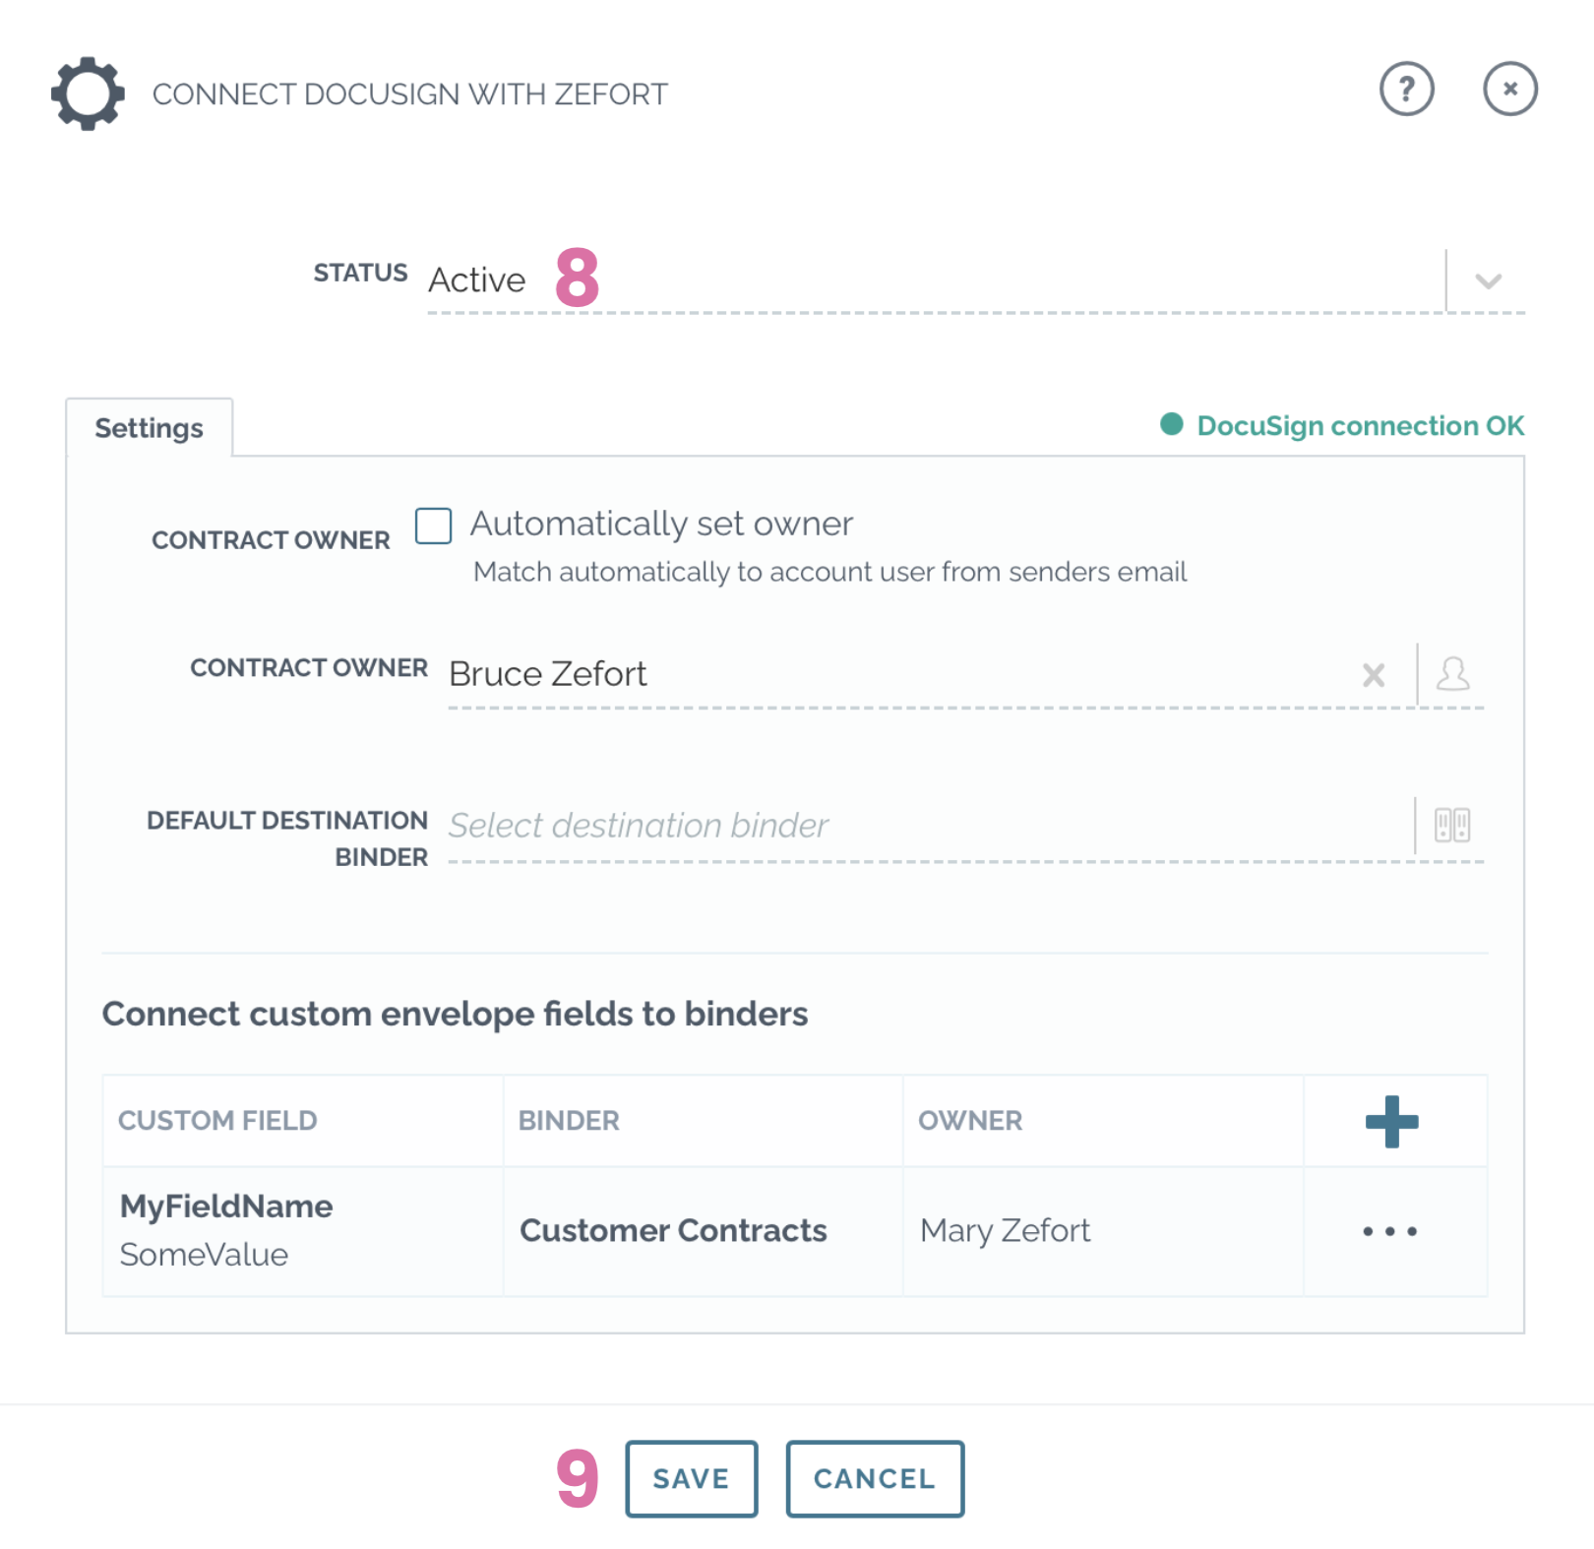
Task: Open binder picker icon for destination
Action: [1451, 825]
